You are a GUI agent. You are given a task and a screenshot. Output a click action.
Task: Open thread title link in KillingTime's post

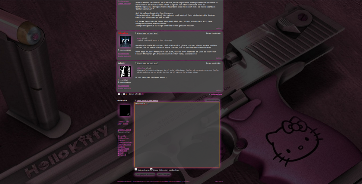pos(148,33)
